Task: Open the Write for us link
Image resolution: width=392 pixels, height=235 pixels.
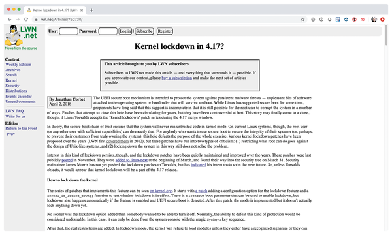Action: click(15, 116)
